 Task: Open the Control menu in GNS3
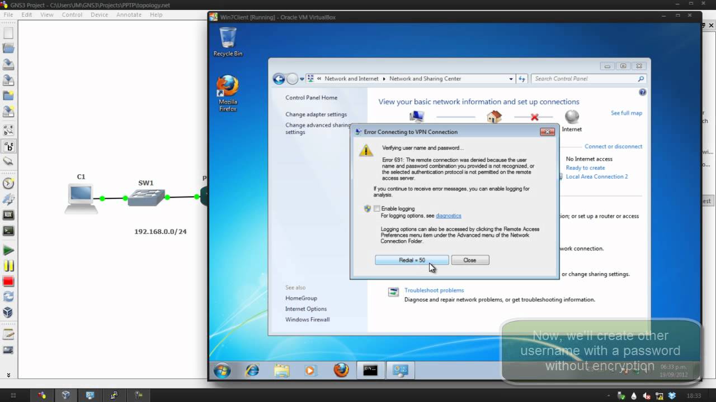point(72,15)
